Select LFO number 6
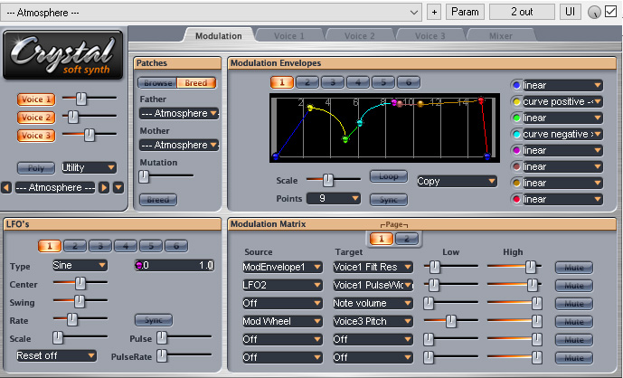This screenshot has width=623, height=378. (176, 246)
